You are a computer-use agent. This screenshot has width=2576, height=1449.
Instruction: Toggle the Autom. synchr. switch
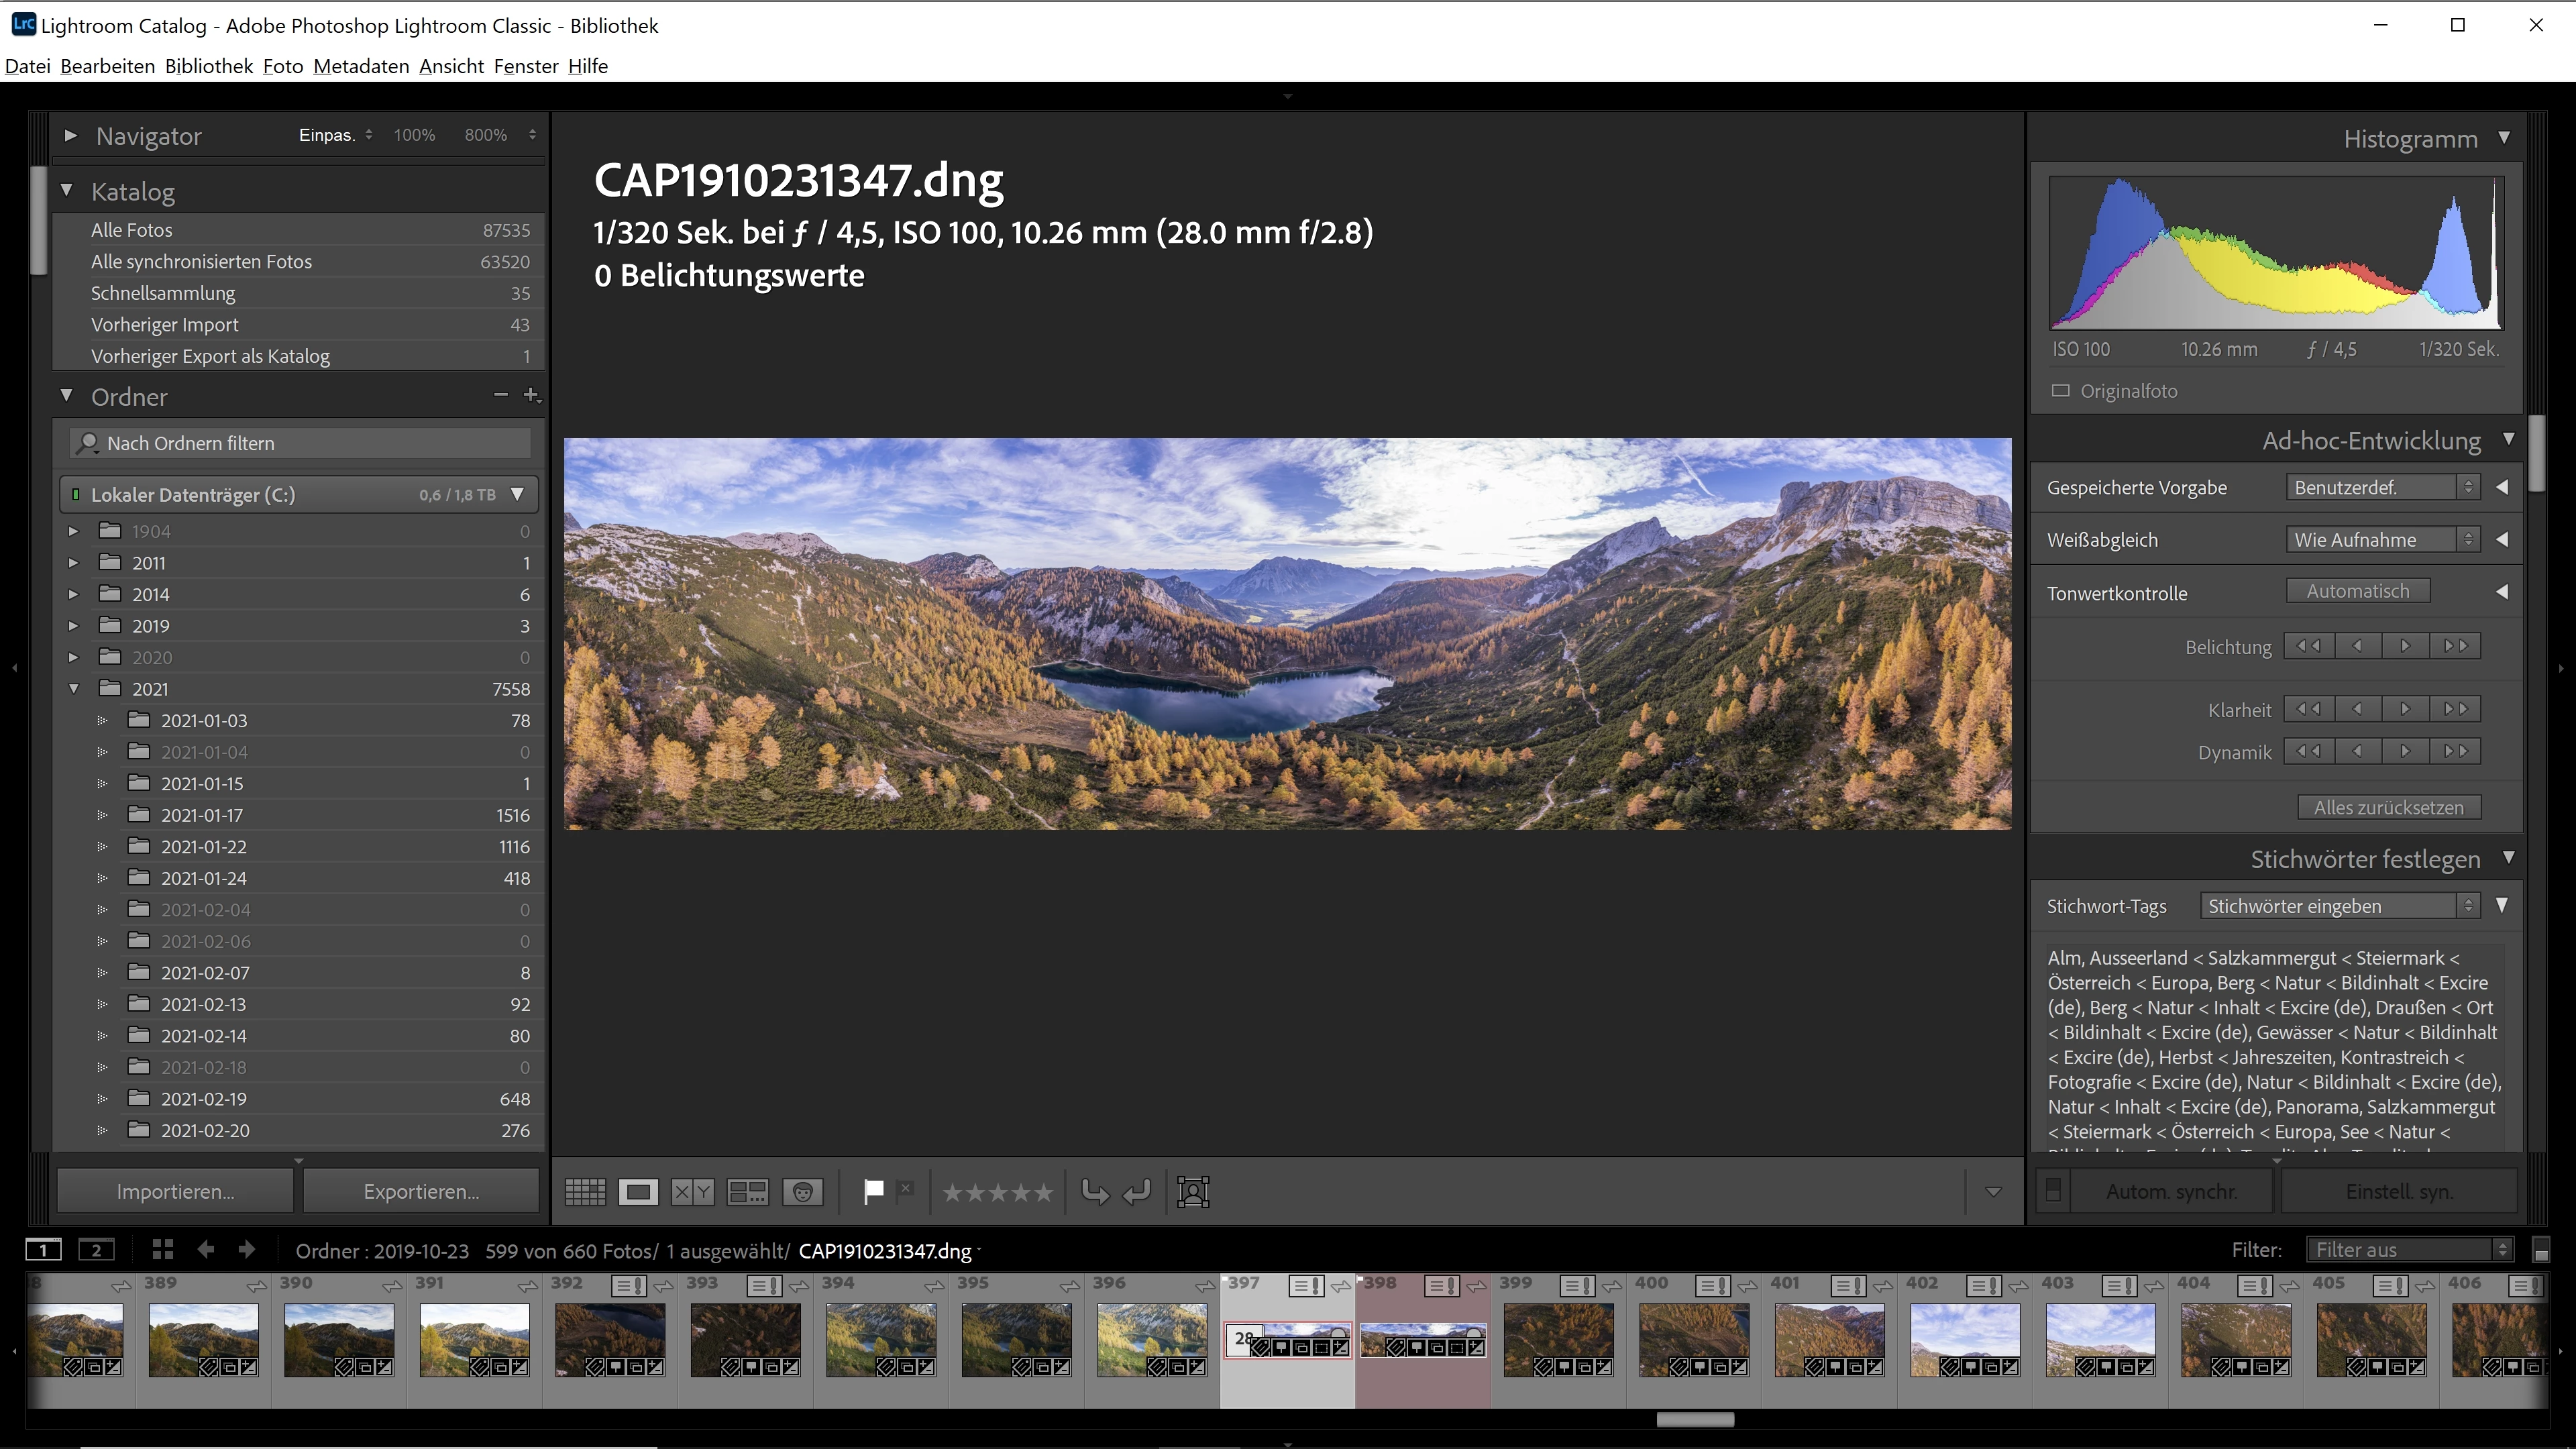pos(2053,1191)
